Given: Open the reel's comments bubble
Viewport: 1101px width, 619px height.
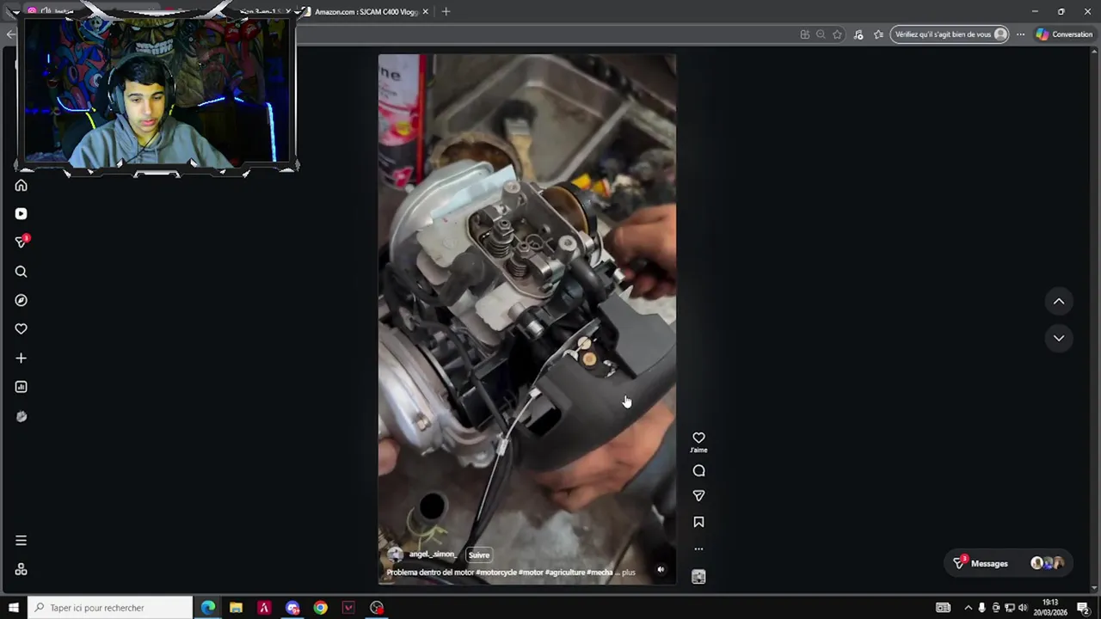Looking at the screenshot, I should 698,471.
